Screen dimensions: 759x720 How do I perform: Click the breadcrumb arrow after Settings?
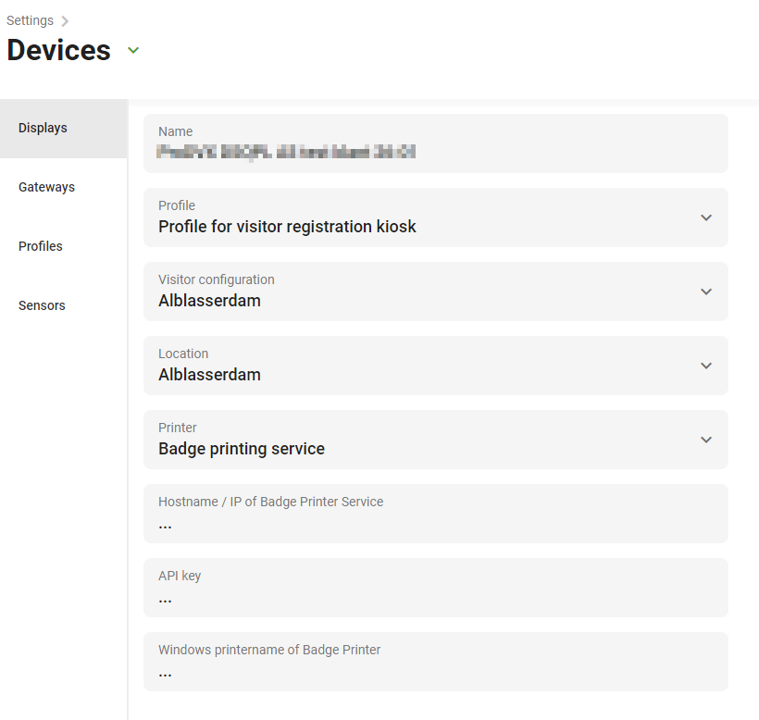(x=65, y=20)
